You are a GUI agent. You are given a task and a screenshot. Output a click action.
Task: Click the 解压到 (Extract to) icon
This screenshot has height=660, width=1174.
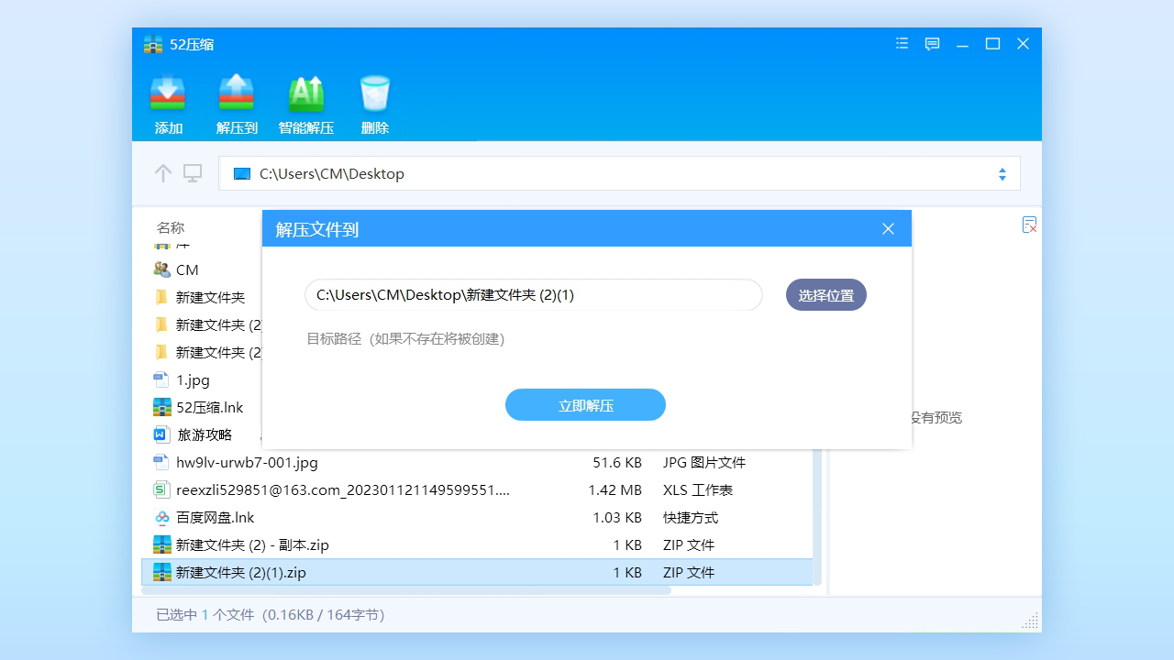(x=237, y=101)
